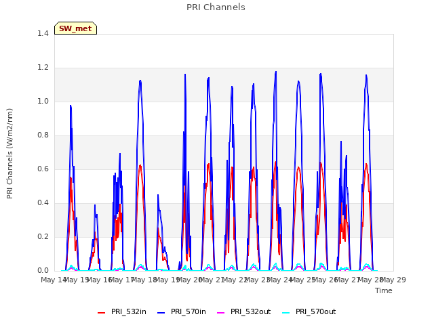Click the cyan PRI_570out legend swatch
This screenshot has width=434, height=325.
pyautogui.click(x=286, y=313)
